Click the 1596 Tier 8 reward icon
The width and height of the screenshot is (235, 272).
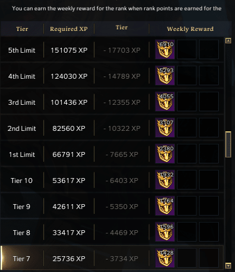pos(165,232)
